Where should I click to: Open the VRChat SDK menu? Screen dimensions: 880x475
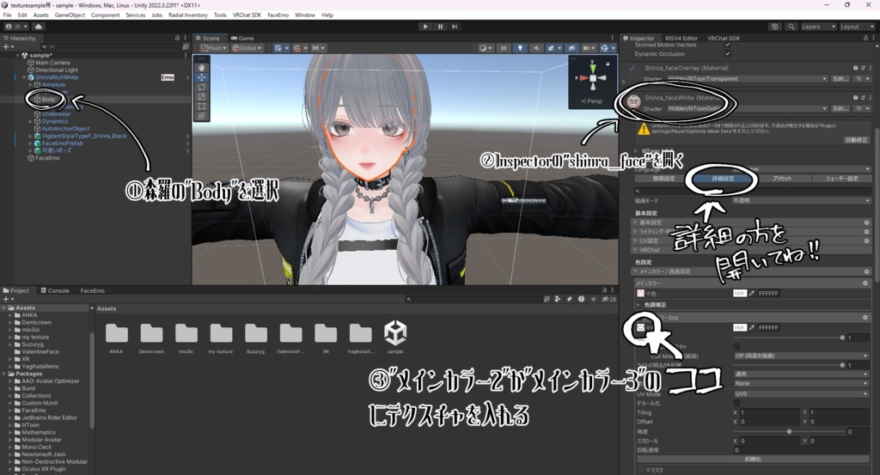click(x=247, y=15)
